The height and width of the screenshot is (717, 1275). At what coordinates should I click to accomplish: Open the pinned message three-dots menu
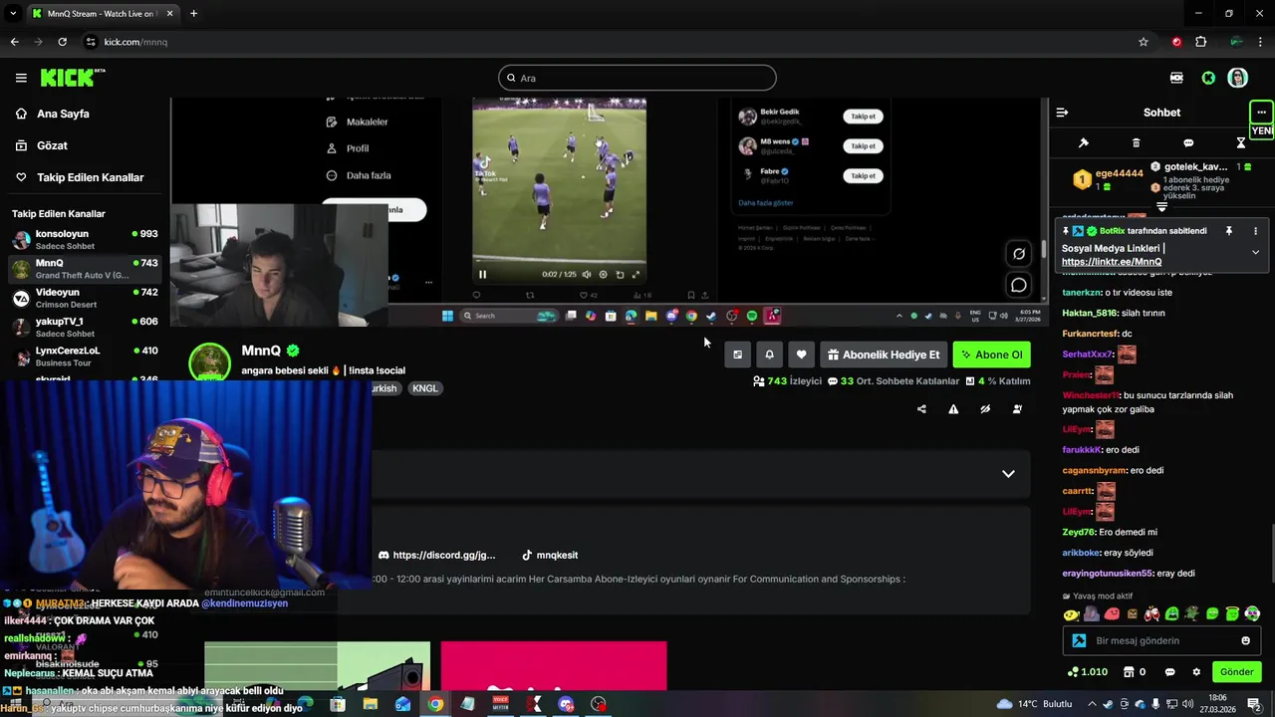click(1255, 231)
